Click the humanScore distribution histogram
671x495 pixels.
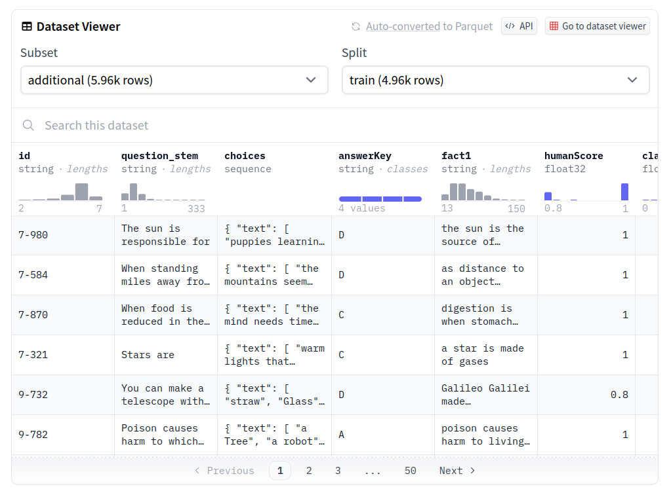(x=586, y=192)
